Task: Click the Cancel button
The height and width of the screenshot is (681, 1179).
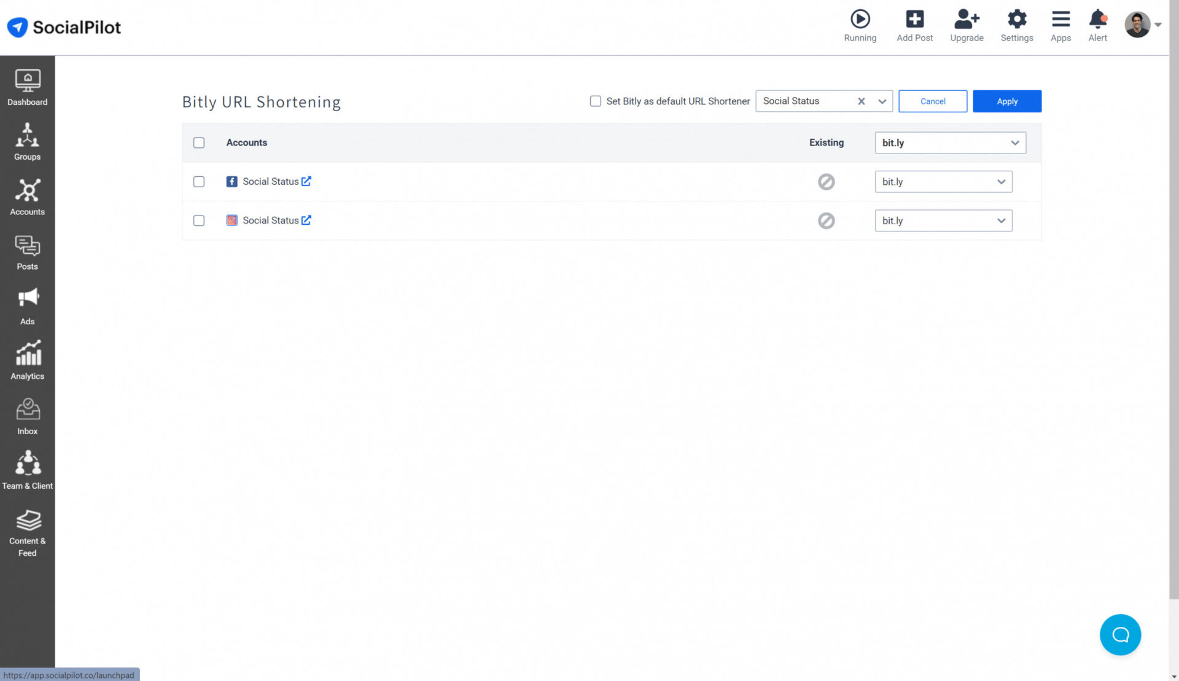Action: [x=933, y=101]
